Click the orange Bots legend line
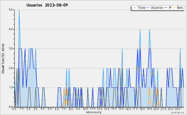 (x=174, y=8)
